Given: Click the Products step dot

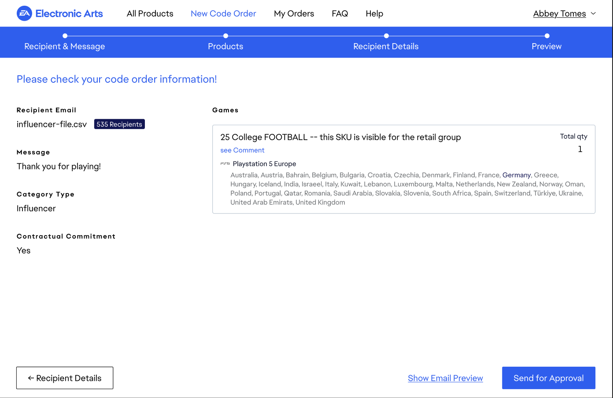Looking at the screenshot, I should (x=225, y=36).
